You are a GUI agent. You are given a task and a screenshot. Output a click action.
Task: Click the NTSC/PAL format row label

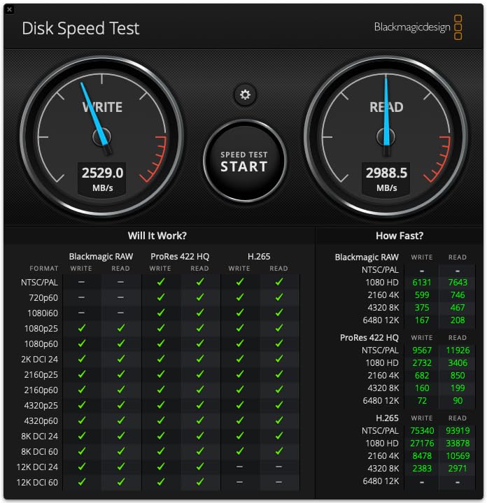point(39,283)
